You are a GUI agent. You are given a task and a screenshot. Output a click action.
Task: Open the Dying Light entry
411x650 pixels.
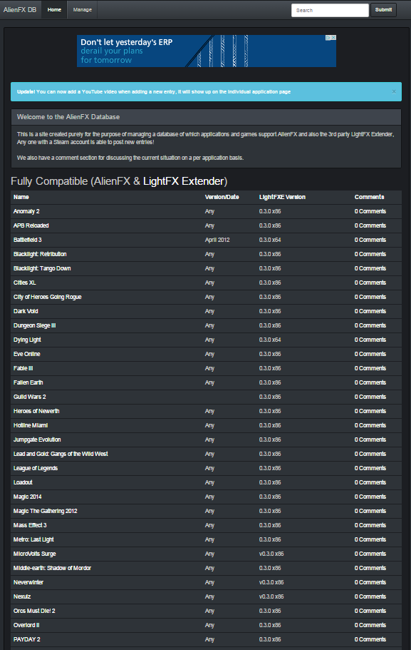pos(27,340)
